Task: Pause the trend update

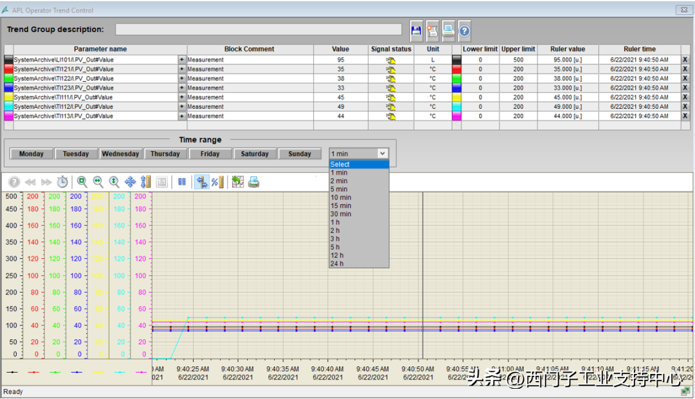Action: point(182,182)
